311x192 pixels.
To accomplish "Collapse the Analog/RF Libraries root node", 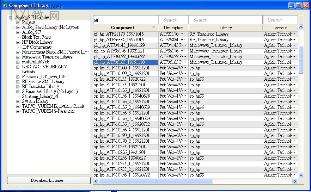I will pyautogui.click(x=11, y=18).
